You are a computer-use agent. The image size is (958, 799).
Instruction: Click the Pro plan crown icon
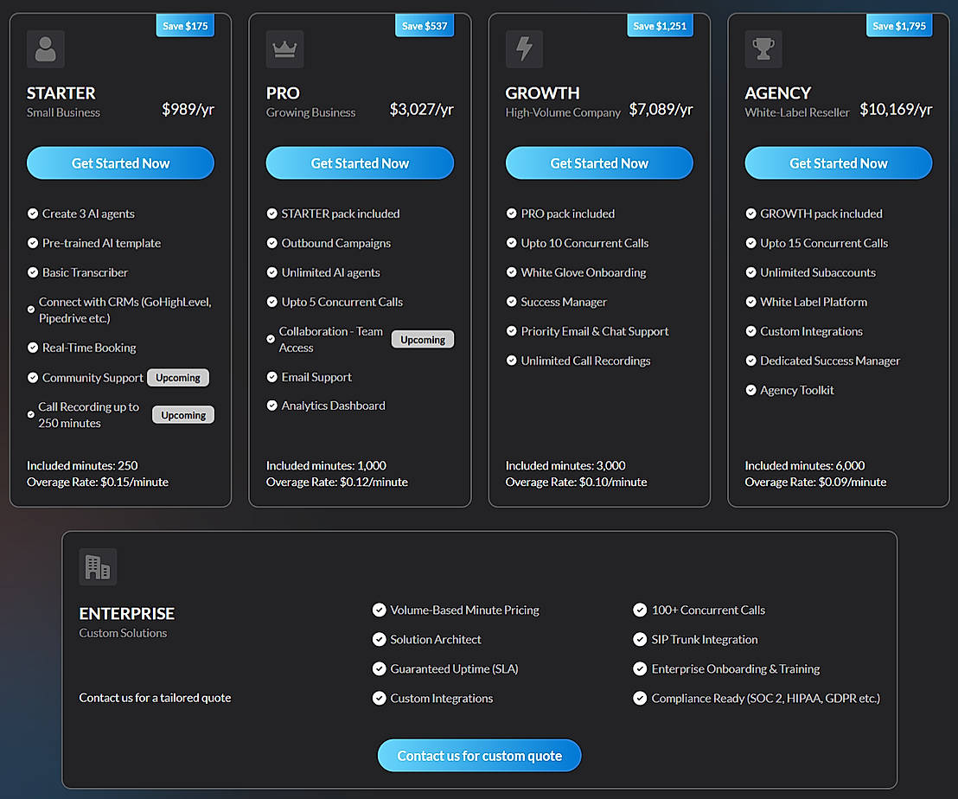coord(284,49)
